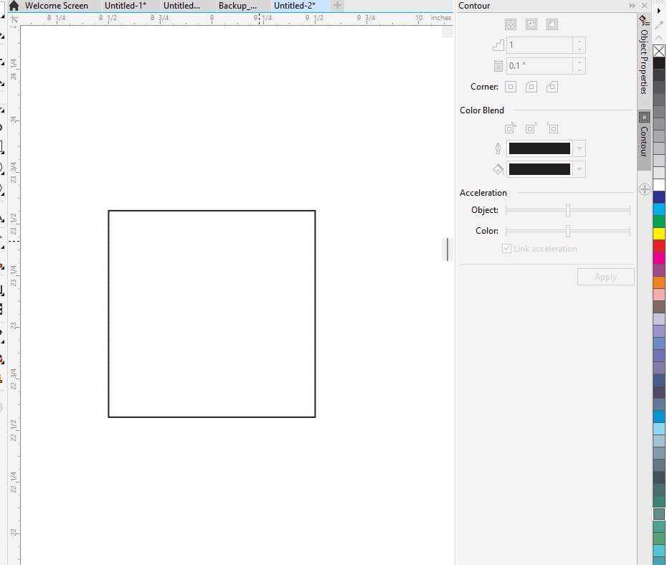Viewport: 667px width, 565px height.
Task: Open the outline color dropdown
Action: pos(580,148)
